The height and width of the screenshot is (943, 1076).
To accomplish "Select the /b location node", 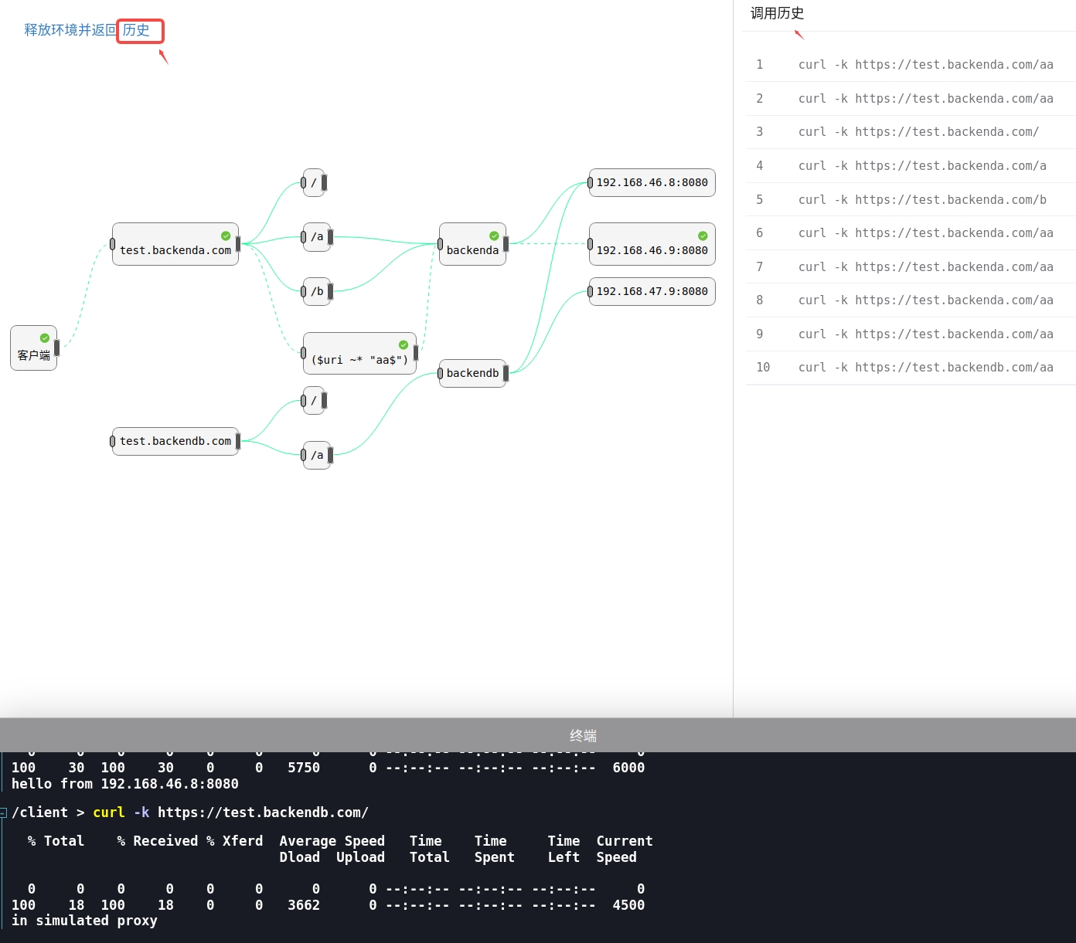I will pos(317,291).
